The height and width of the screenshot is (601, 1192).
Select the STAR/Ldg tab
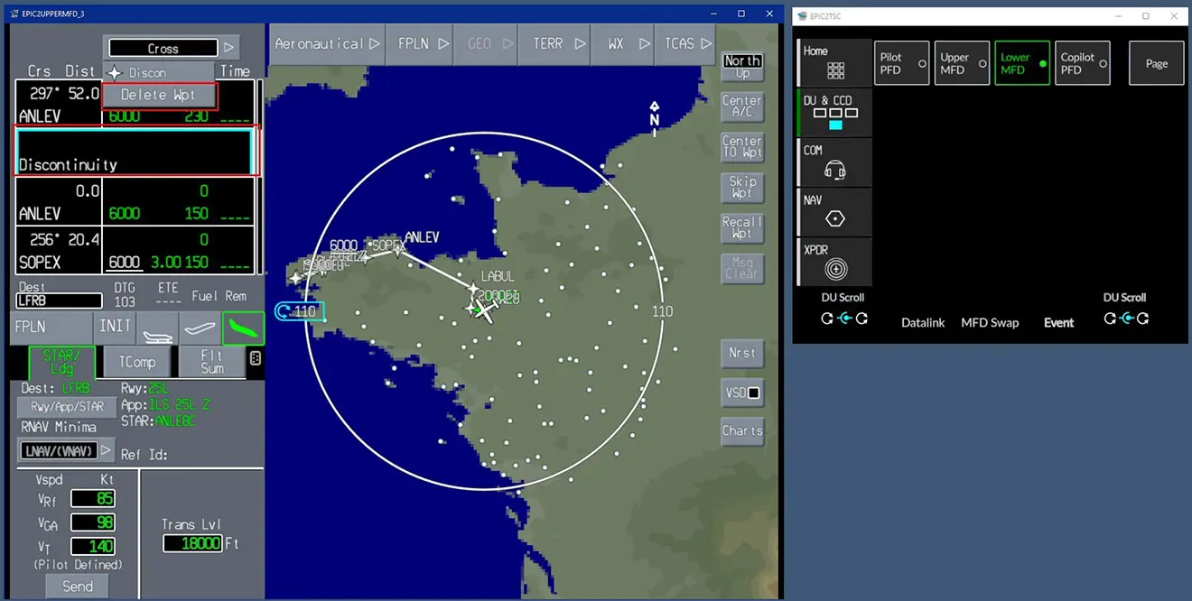coord(61,362)
